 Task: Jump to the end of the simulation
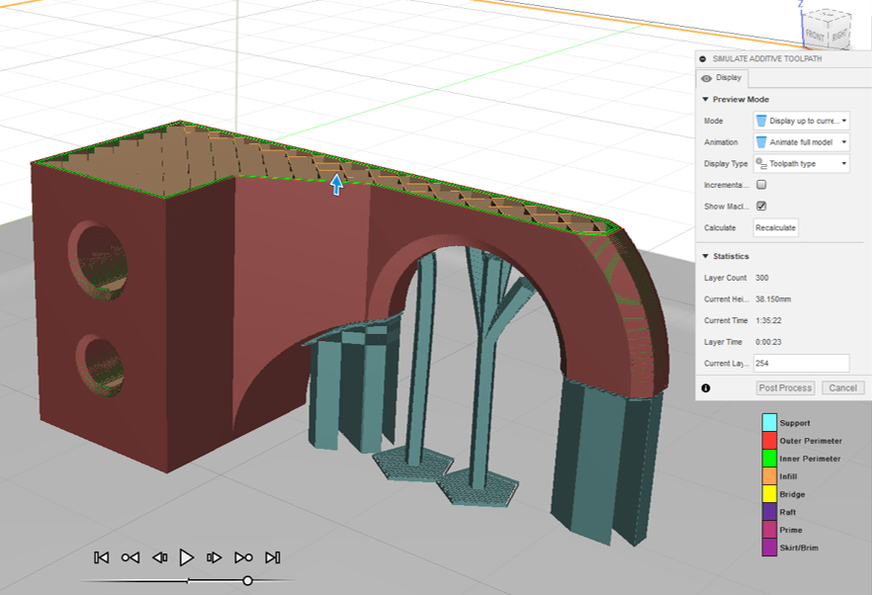273,557
